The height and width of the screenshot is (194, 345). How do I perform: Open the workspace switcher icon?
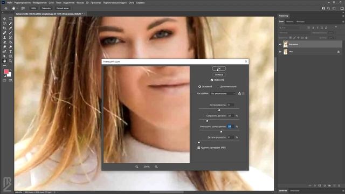pyautogui.click(x=334, y=9)
